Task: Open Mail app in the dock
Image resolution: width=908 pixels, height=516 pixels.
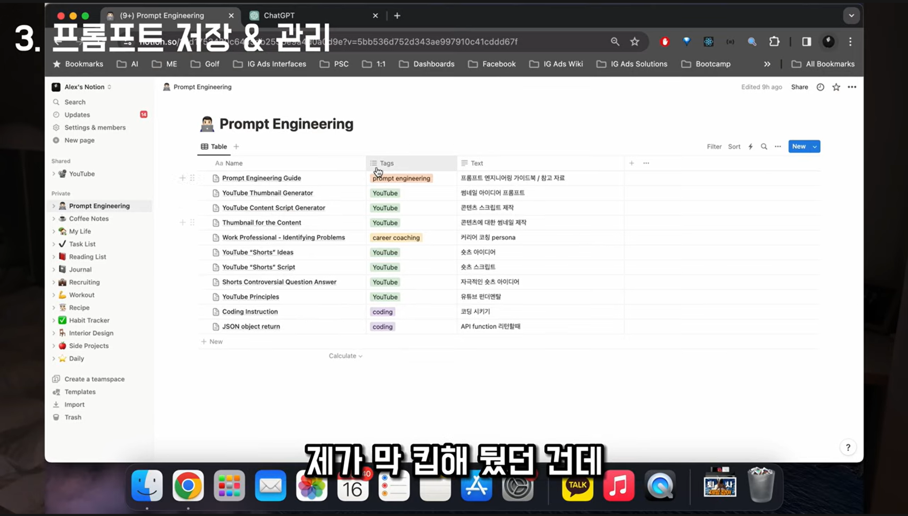Action: [x=271, y=485]
